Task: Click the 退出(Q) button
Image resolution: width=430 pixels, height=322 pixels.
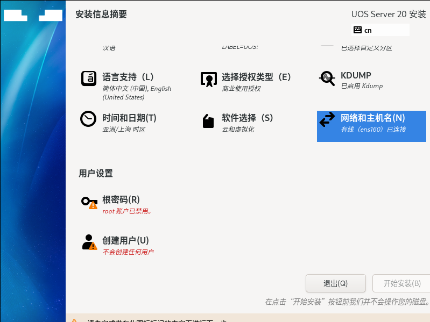Action: click(336, 283)
